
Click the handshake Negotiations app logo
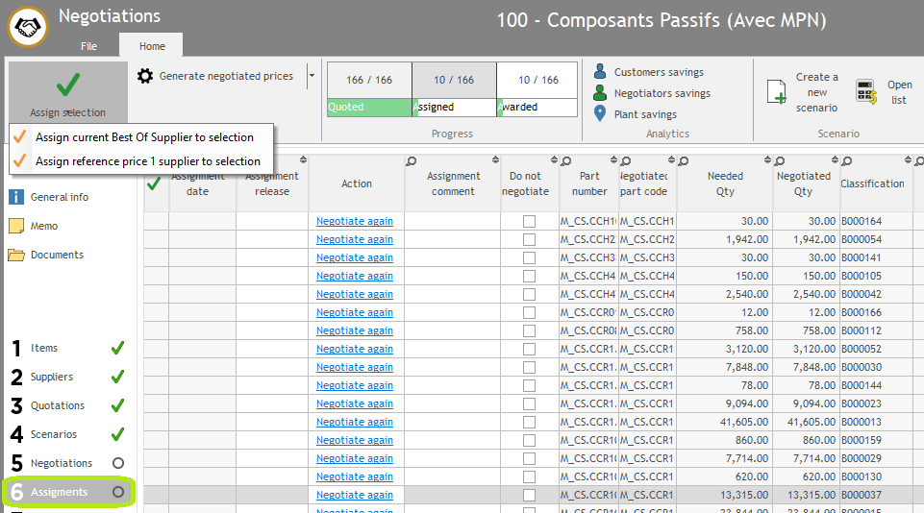click(28, 27)
